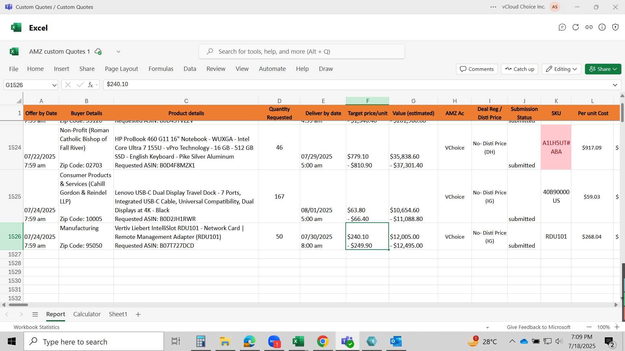This screenshot has width=625, height=351.
Task: Click the 100% zoom level
Action: pos(603,327)
